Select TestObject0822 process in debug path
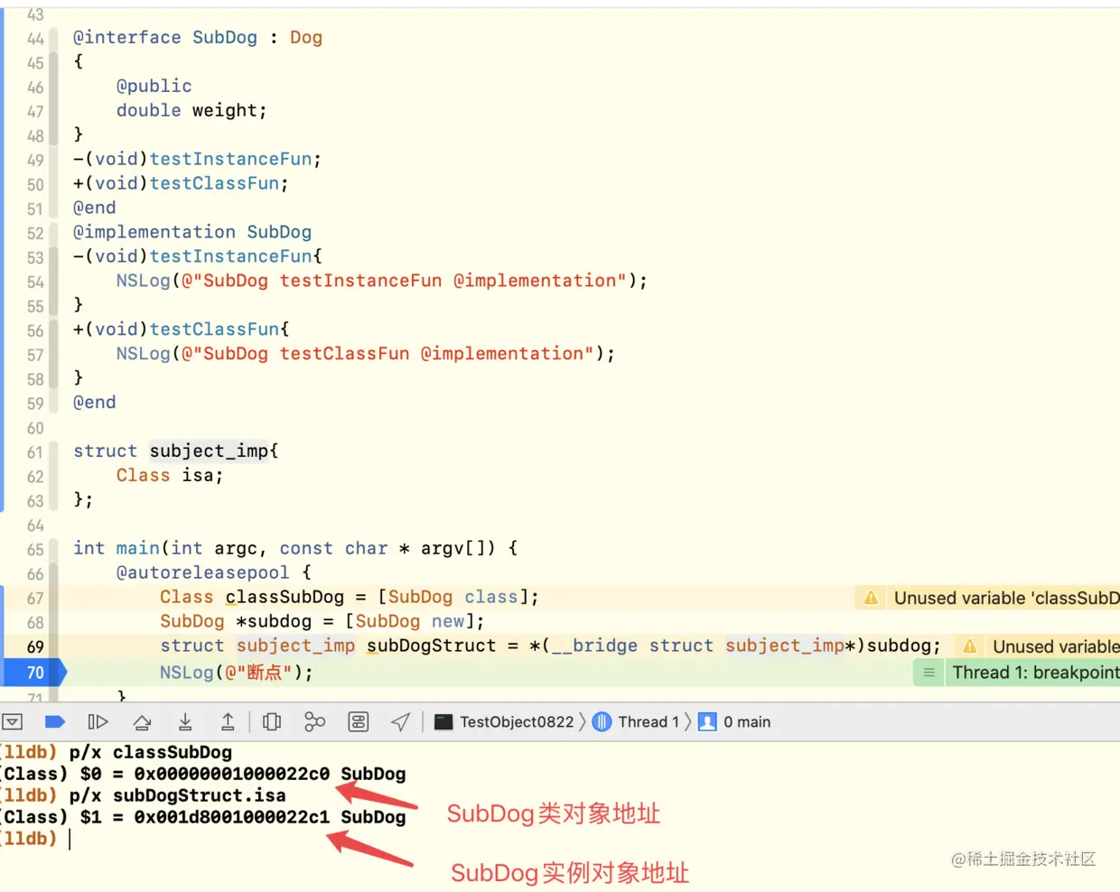This screenshot has height=892, width=1120. [504, 721]
